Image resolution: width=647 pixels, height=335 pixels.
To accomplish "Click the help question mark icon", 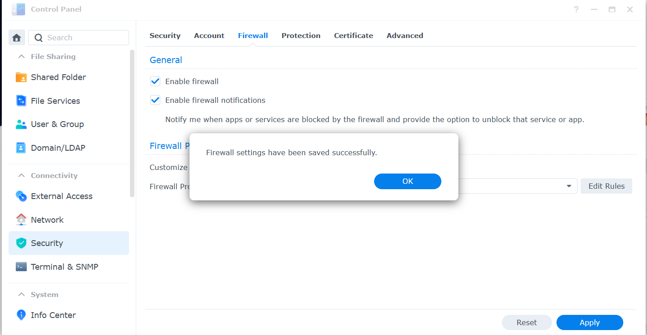I will (x=576, y=9).
